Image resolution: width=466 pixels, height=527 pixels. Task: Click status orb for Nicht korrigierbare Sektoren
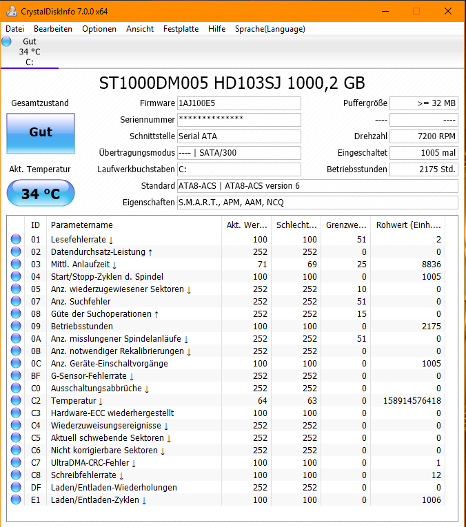(16, 450)
